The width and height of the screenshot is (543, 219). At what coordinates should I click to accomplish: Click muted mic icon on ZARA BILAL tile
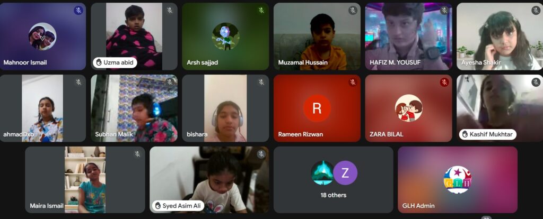point(444,82)
